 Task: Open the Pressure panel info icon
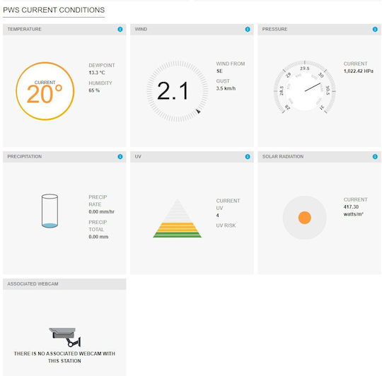[375, 29]
